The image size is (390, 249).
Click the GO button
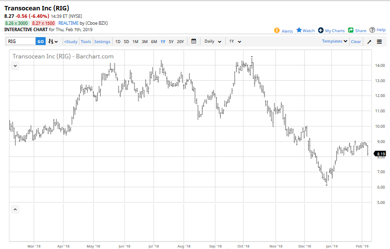tap(41, 42)
